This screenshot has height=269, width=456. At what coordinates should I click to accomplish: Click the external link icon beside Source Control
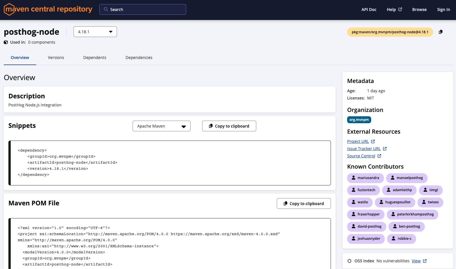coord(379,156)
